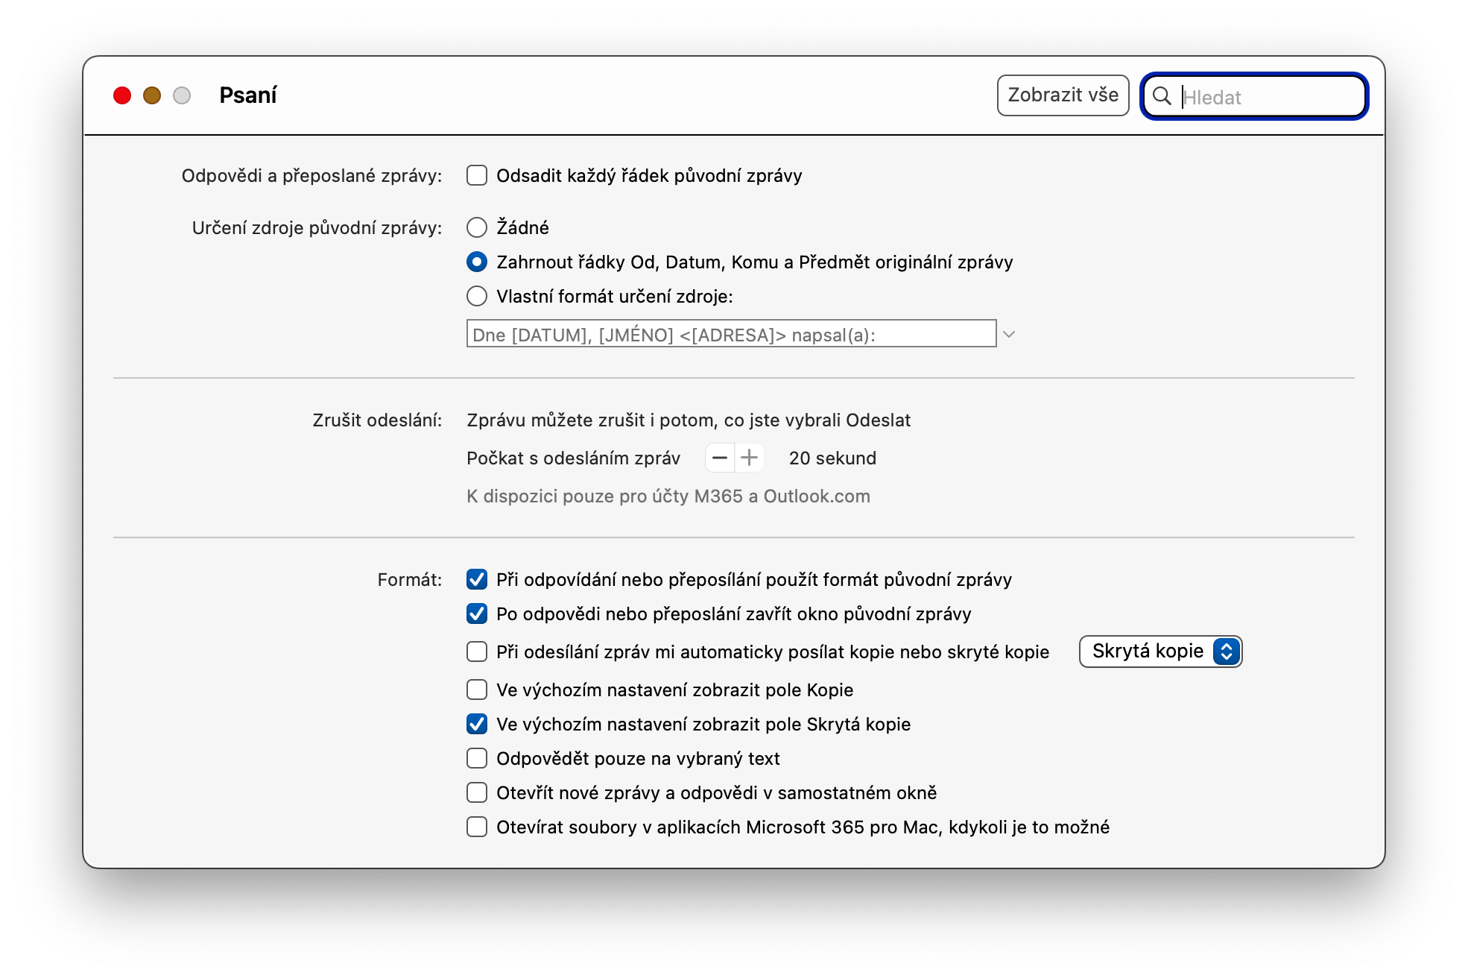Select the Žádné radio option
The height and width of the screenshot is (978, 1468).
click(477, 227)
